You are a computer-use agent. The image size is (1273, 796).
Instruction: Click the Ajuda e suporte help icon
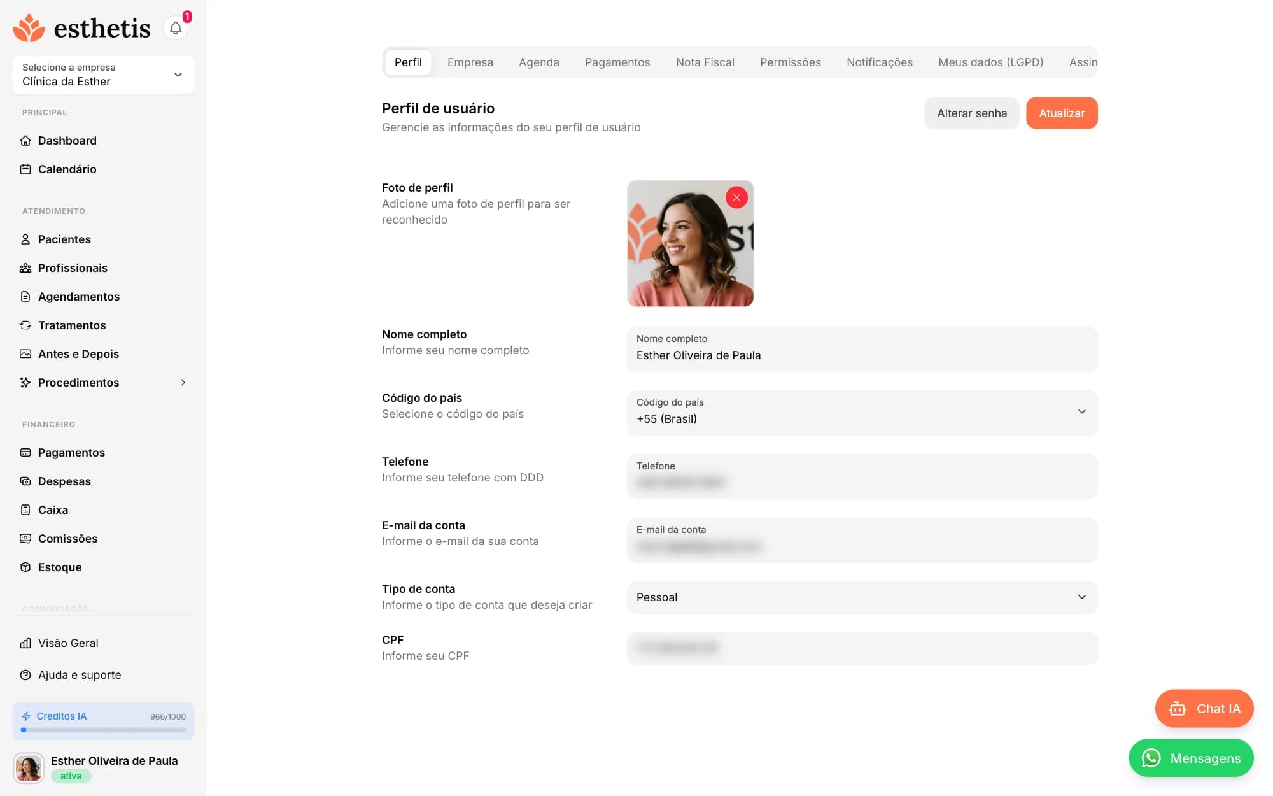[25, 675]
